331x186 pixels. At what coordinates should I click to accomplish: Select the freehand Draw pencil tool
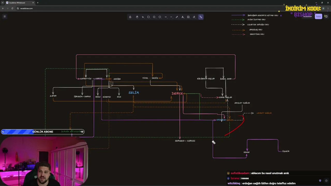pos(177,17)
